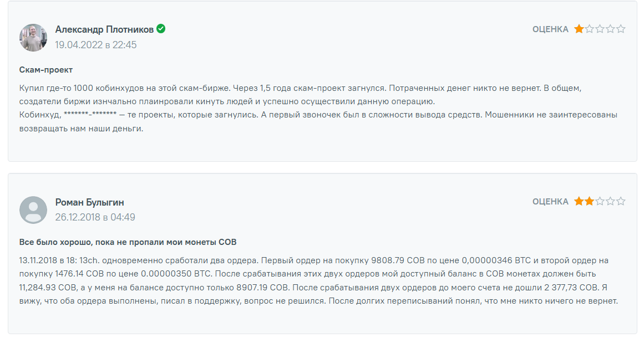The image size is (644, 343).
Task: Click the ОЦЕНКА label in Роман Булыгин's review
Action: coord(550,202)
